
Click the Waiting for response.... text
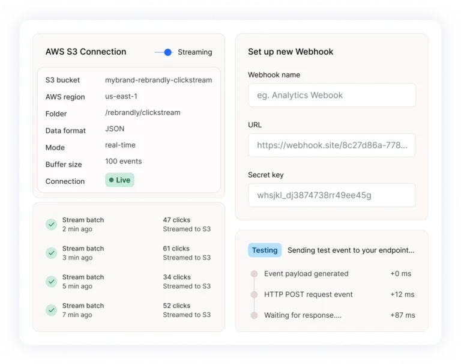303,315
